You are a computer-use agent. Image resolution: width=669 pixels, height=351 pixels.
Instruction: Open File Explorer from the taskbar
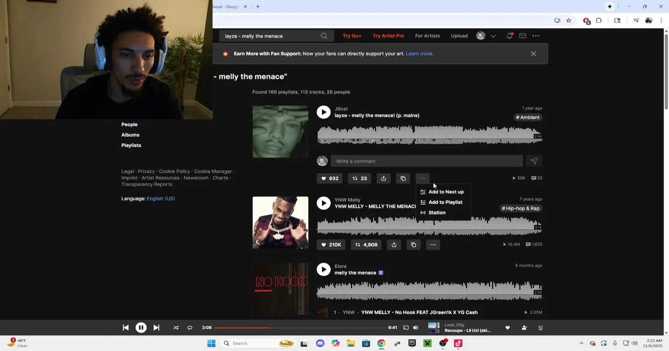tap(351, 343)
